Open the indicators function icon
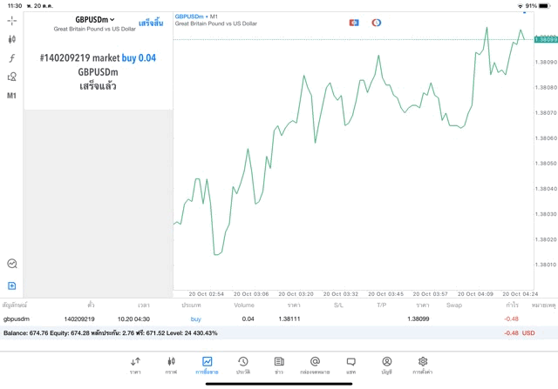 [x=11, y=58]
